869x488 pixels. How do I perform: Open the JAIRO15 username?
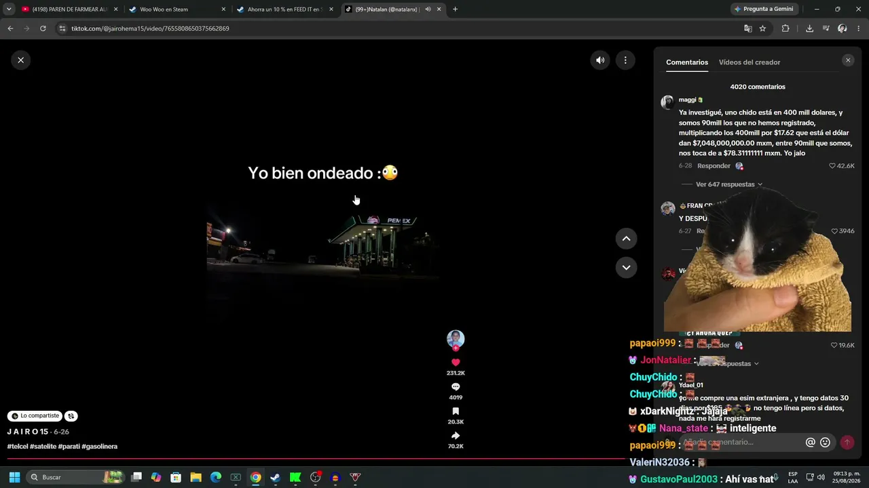27,432
